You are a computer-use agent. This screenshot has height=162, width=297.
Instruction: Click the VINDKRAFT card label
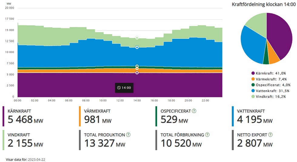[19, 135]
